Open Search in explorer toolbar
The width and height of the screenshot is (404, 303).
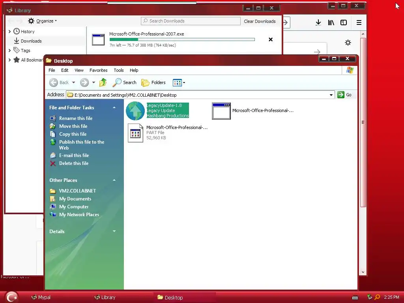coord(124,82)
